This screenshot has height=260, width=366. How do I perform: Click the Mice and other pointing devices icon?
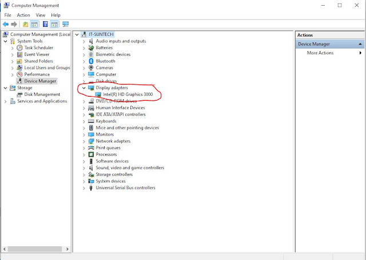click(91, 128)
